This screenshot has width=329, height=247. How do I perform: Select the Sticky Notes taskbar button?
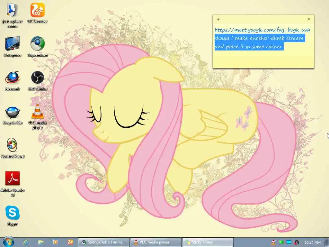pyautogui.click(x=208, y=242)
